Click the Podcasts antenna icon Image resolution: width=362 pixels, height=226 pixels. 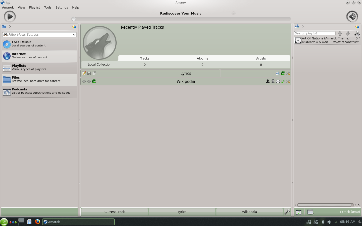tap(7, 92)
